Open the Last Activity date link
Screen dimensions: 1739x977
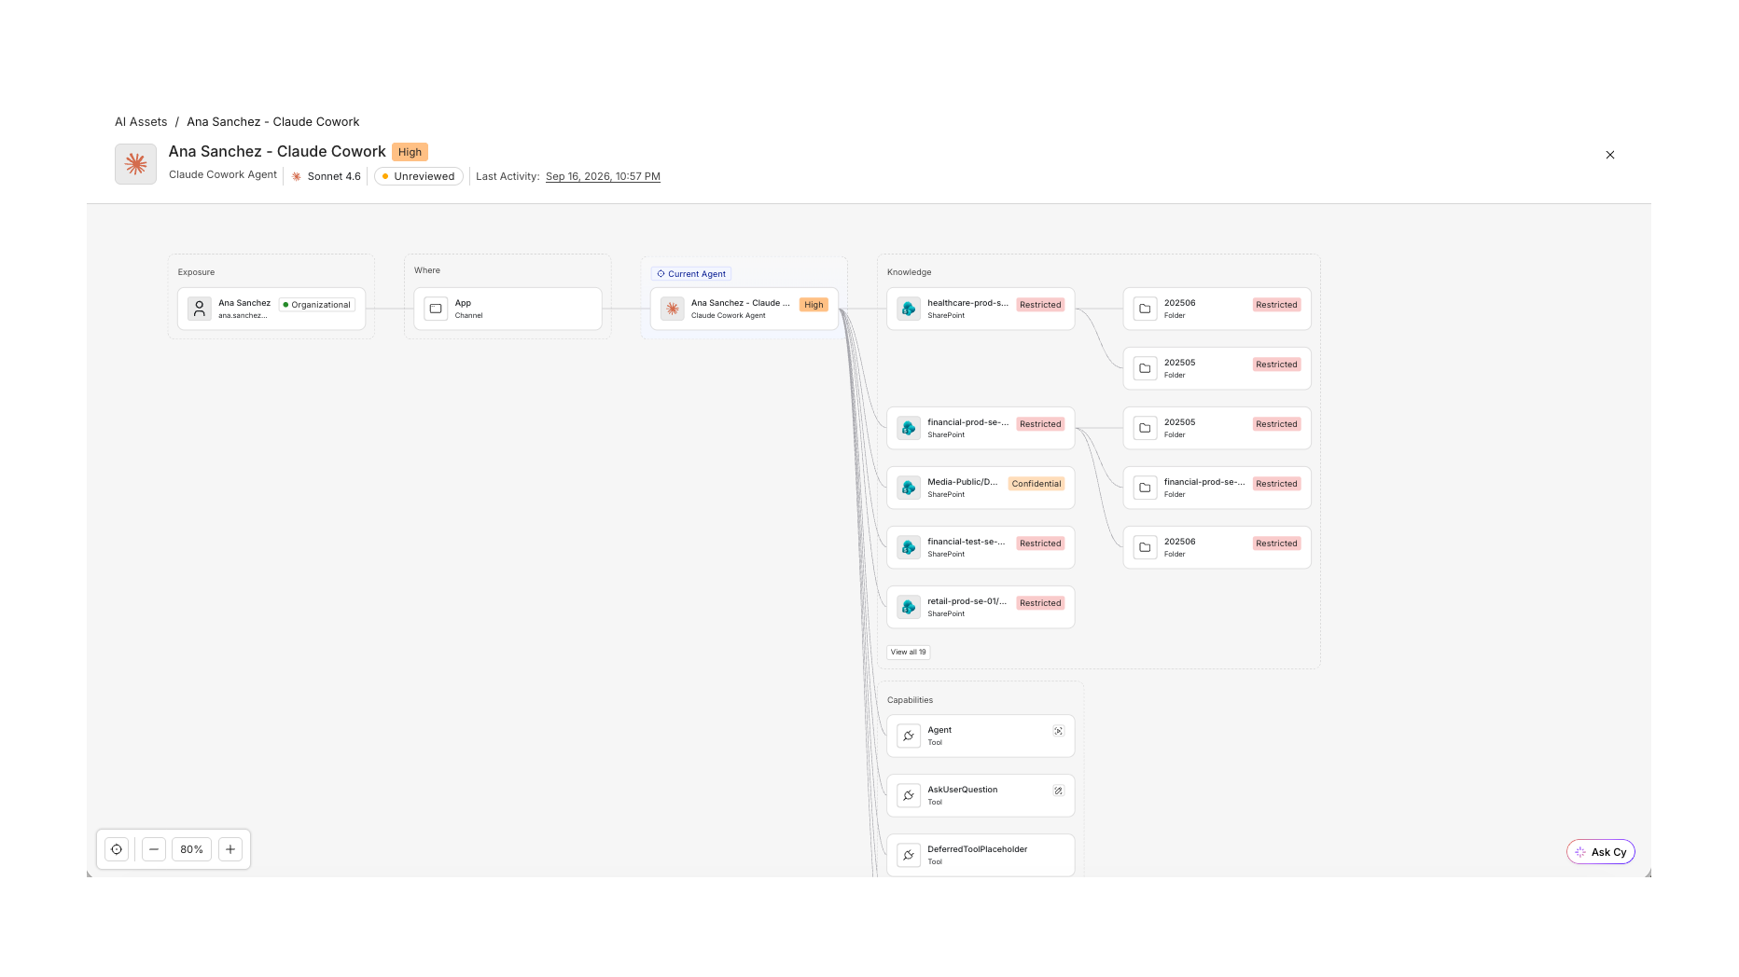[x=603, y=176]
